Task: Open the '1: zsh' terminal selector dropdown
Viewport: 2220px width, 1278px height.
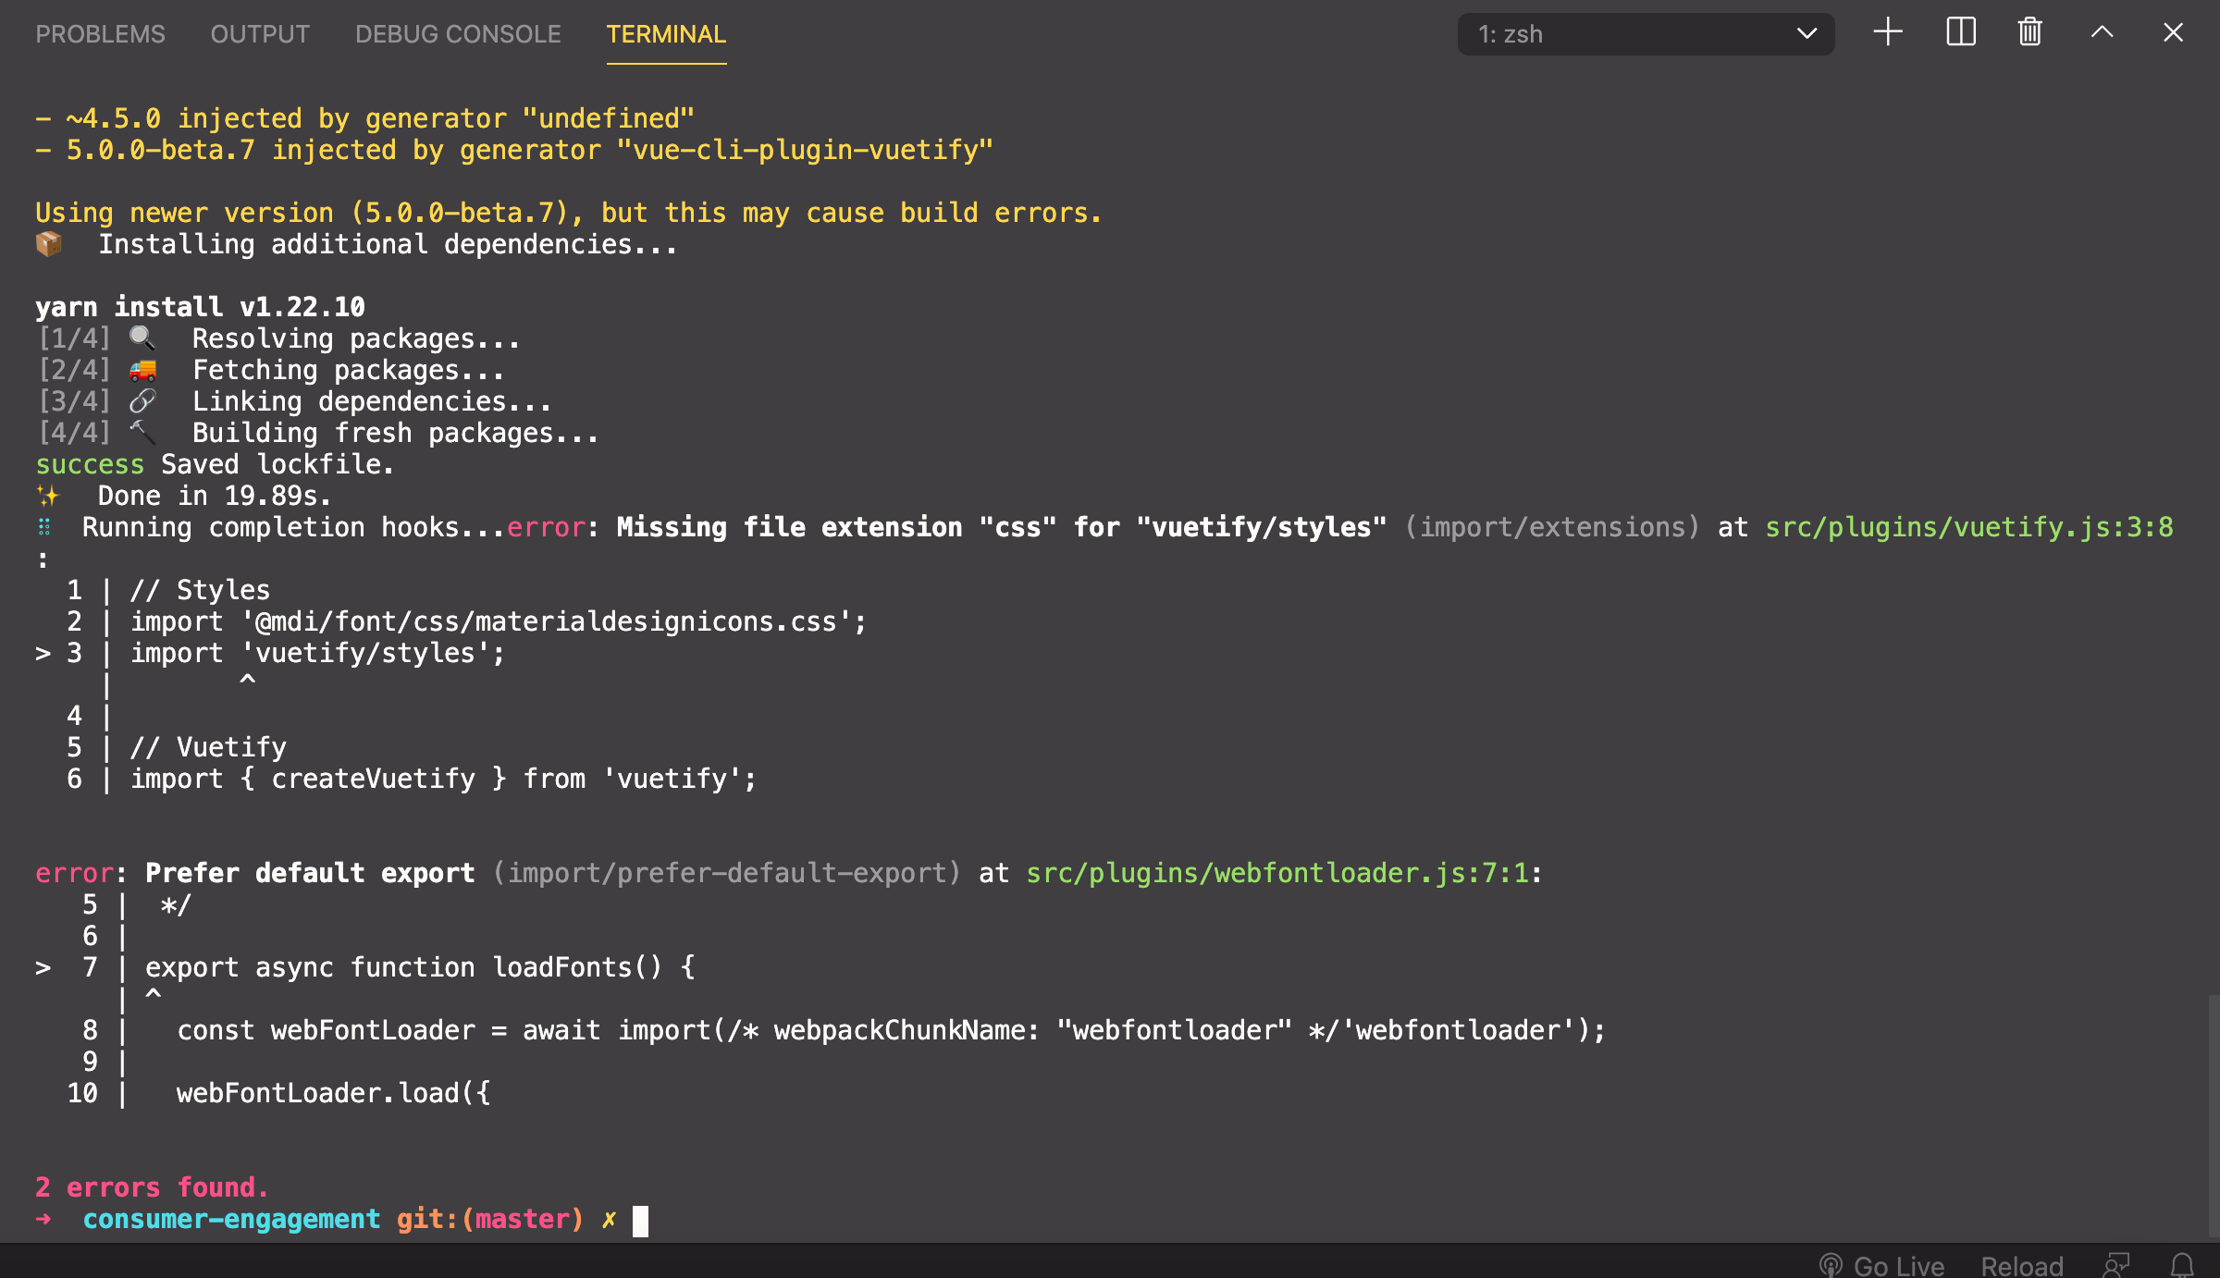Action: (x=1646, y=34)
